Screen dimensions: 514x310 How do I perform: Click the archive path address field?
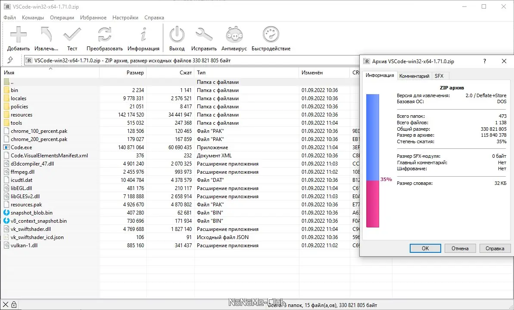192,60
